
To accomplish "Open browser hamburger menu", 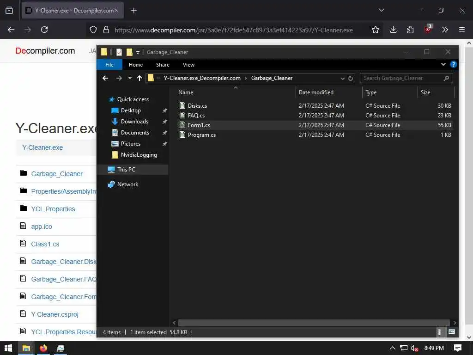I will point(462,30).
